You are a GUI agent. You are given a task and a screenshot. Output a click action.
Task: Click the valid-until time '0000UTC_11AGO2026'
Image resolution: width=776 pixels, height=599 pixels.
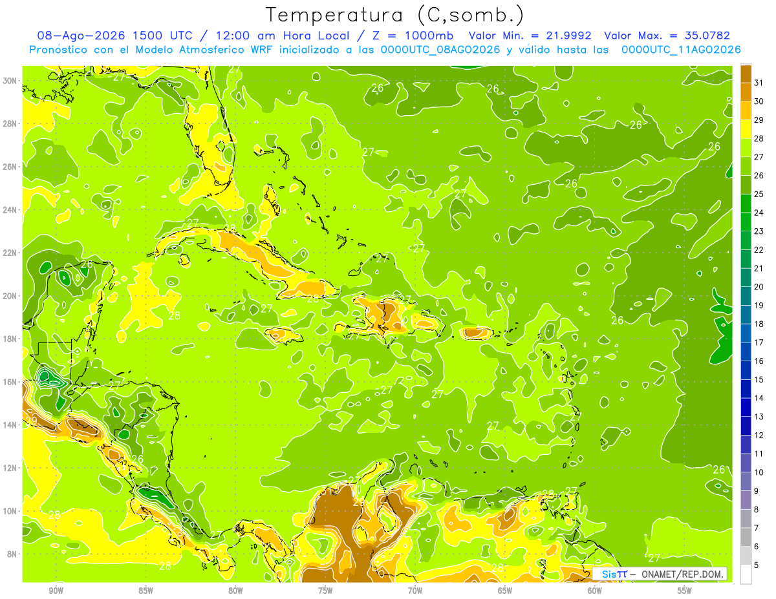coord(681,50)
